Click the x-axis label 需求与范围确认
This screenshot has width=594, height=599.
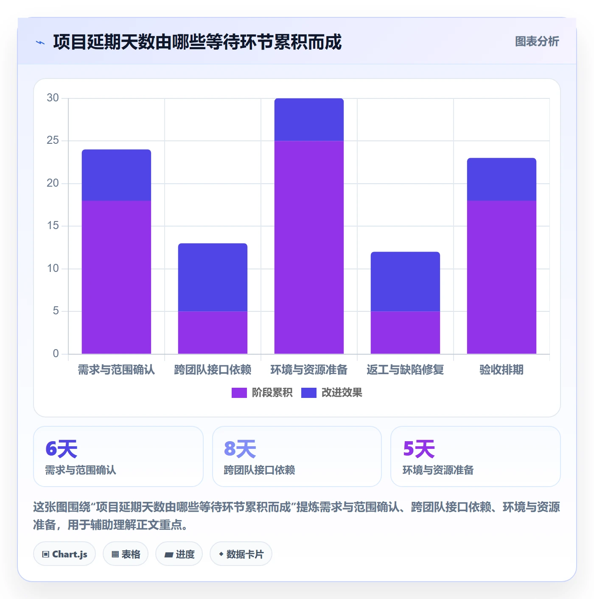(x=116, y=370)
